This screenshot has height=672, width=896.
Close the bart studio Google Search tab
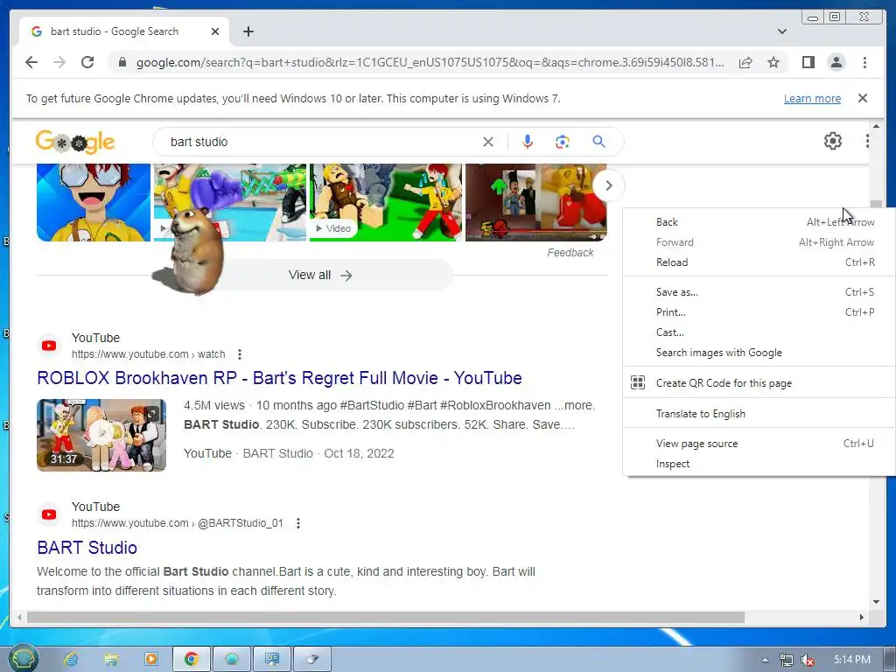pyautogui.click(x=215, y=31)
